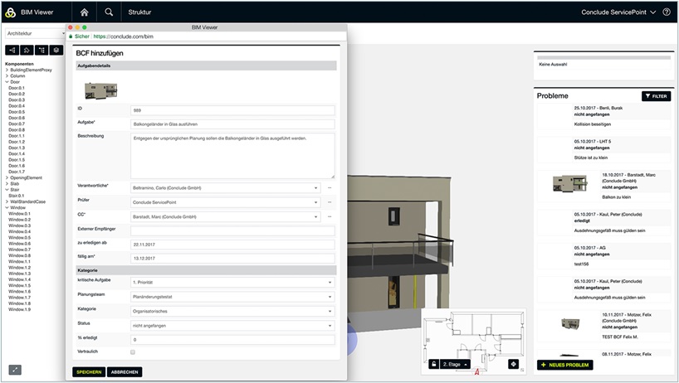Open the Status dropdown
The width and height of the screenshot is (679, 383).
click(232, 327)
